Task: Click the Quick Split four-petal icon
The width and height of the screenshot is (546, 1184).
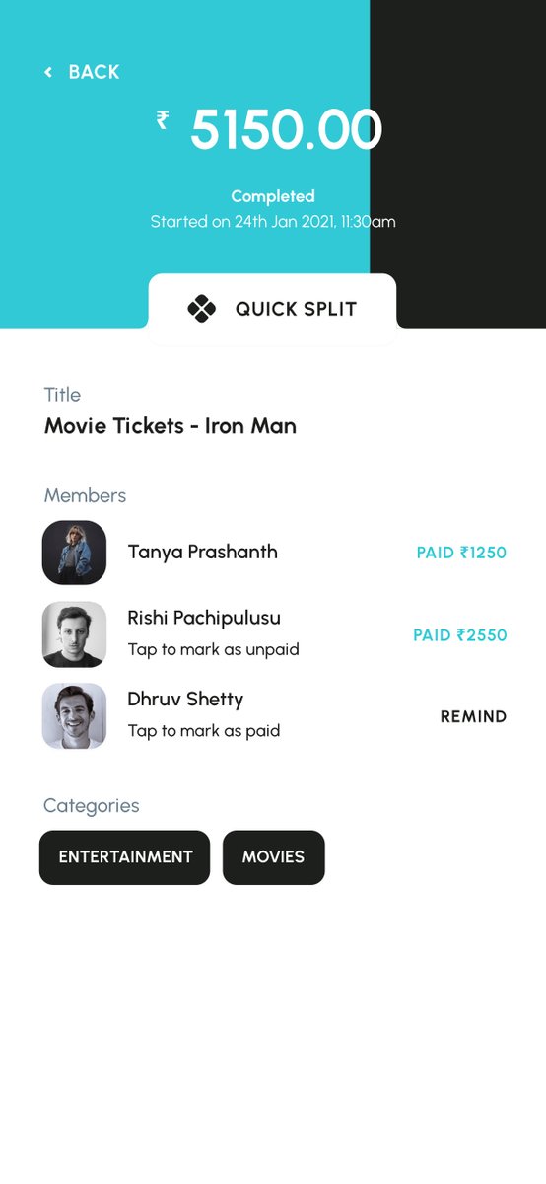Action: coord(201,309)
